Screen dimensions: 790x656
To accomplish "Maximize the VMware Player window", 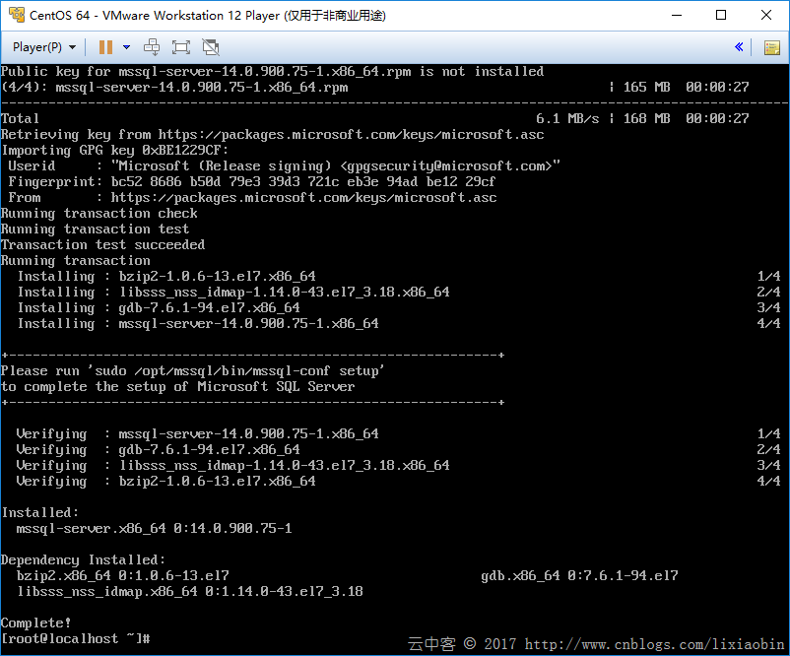I will coord(721,15).
